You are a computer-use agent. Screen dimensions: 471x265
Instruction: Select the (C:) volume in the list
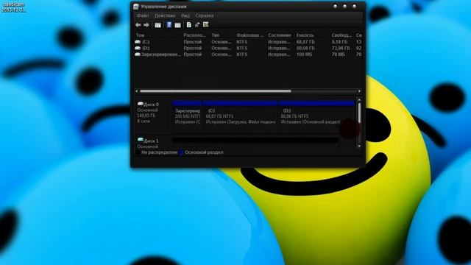(146, 42)
